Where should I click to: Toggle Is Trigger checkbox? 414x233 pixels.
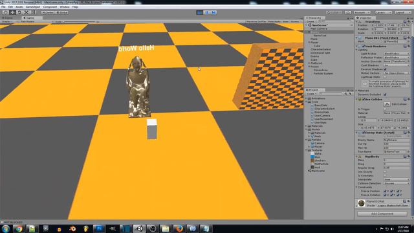tap(385, 109)
